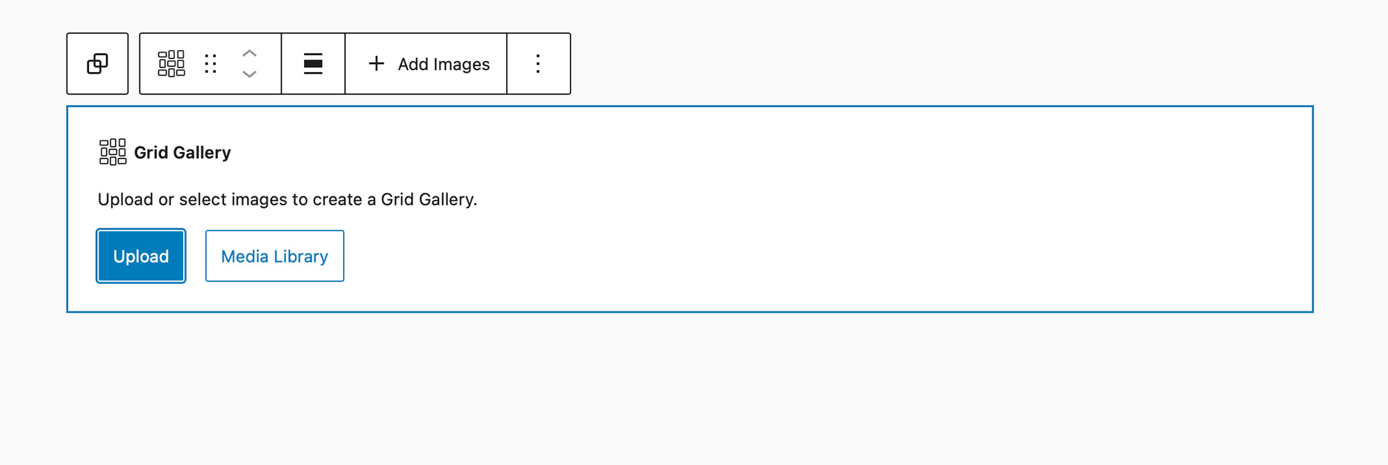Click the Grid Gallery heading text
Viewport: 1388px width, 465px height.
point(182,153)
